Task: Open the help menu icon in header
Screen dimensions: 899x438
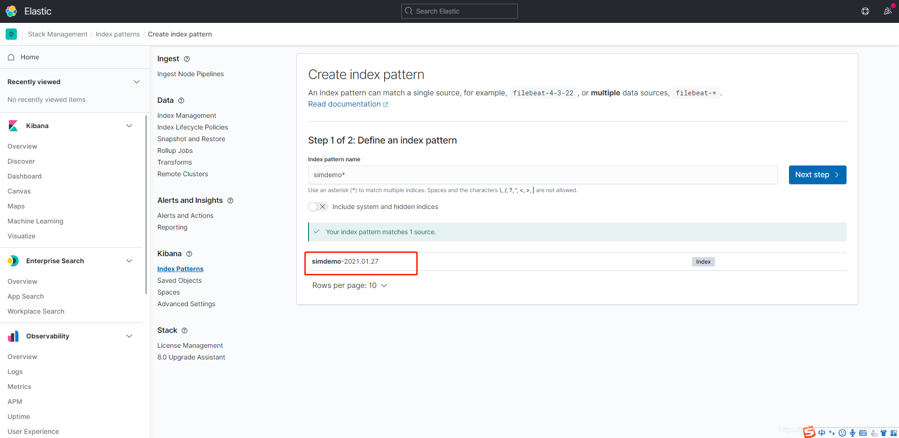Action: (865, 11)
